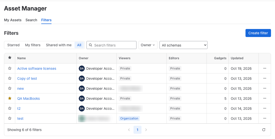Click Private editors tag in t2 row
This screenshot has width=275, height=139.
point(175,108)
